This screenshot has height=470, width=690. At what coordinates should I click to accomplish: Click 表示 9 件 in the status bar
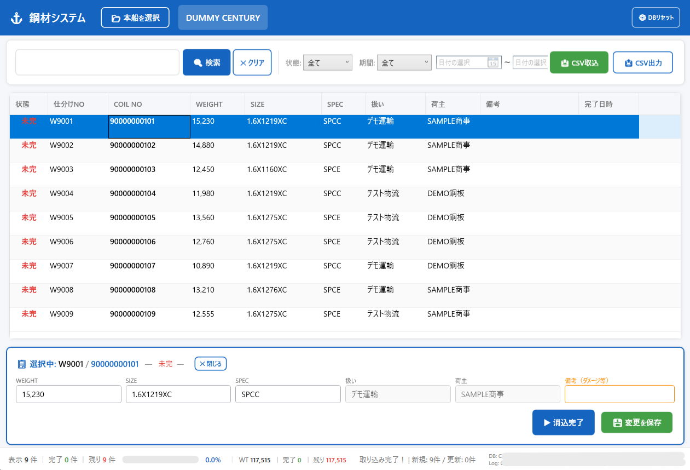click(x=23, y=460)
